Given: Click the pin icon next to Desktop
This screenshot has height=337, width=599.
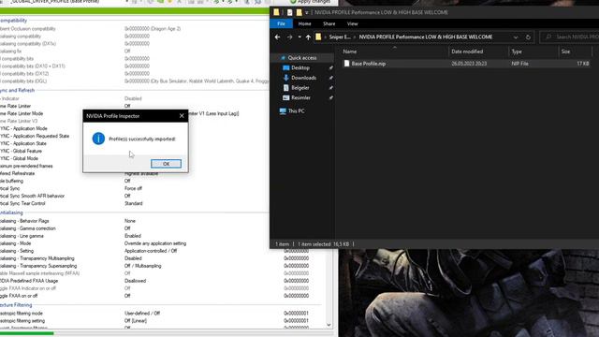Looking at the screenshot, I should click(330, 67).
